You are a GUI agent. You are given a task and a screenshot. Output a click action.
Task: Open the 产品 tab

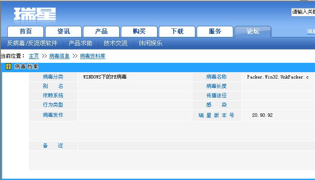(x=101, y=31)
